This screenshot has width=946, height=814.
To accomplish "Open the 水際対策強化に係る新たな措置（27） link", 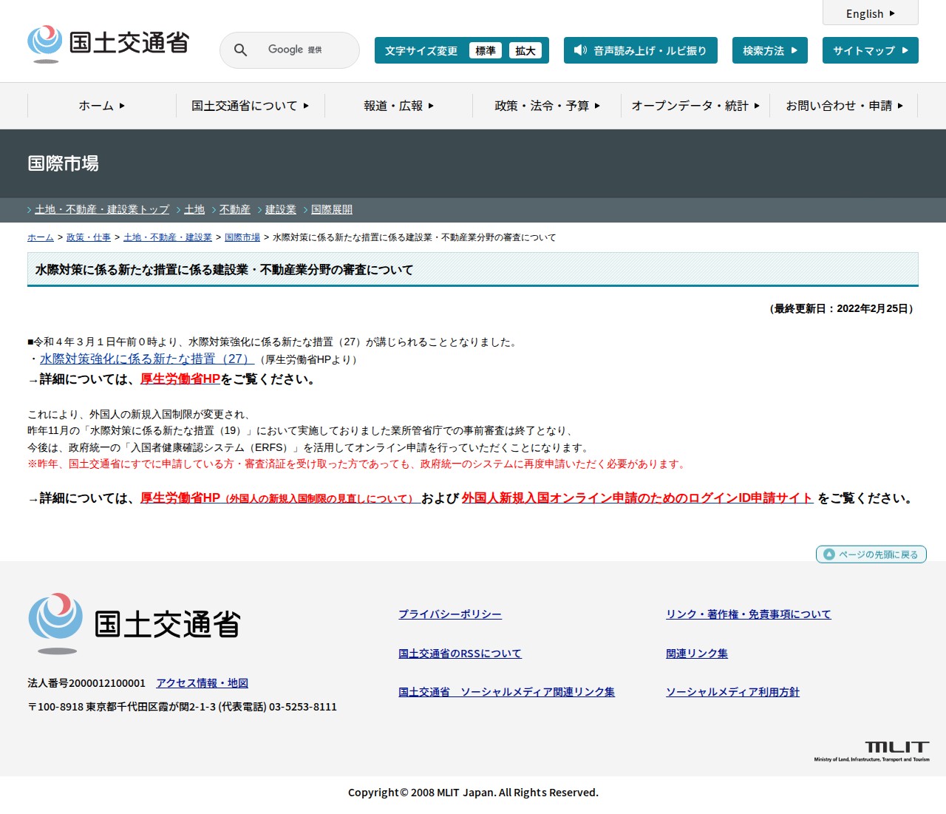I will (147, 359).
